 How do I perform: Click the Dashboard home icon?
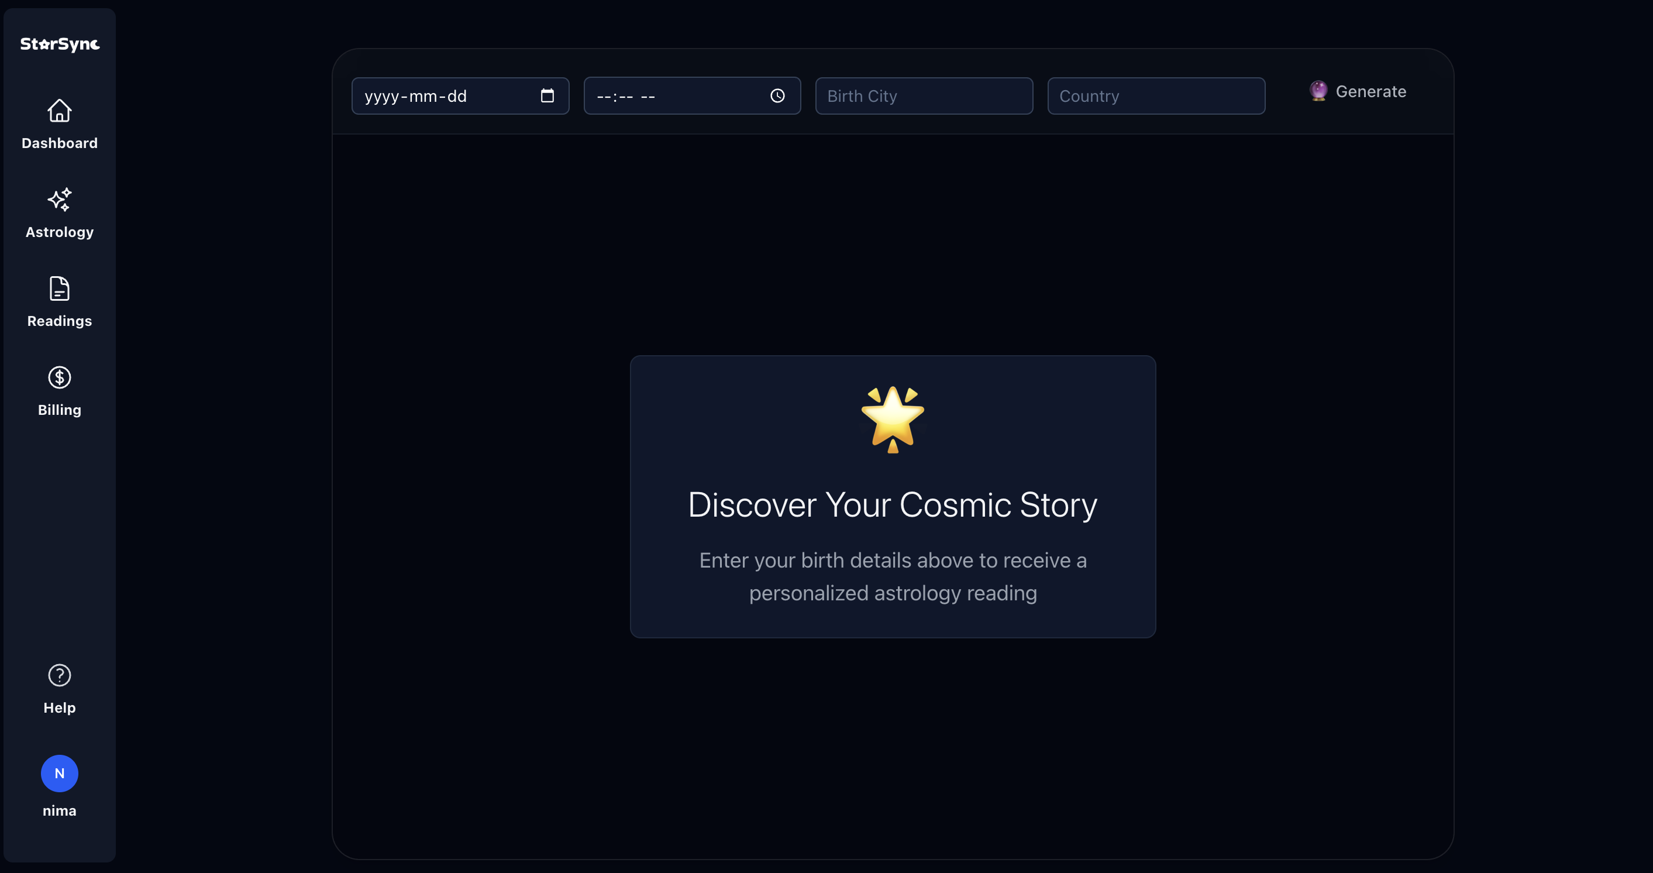tap(59, 111)
